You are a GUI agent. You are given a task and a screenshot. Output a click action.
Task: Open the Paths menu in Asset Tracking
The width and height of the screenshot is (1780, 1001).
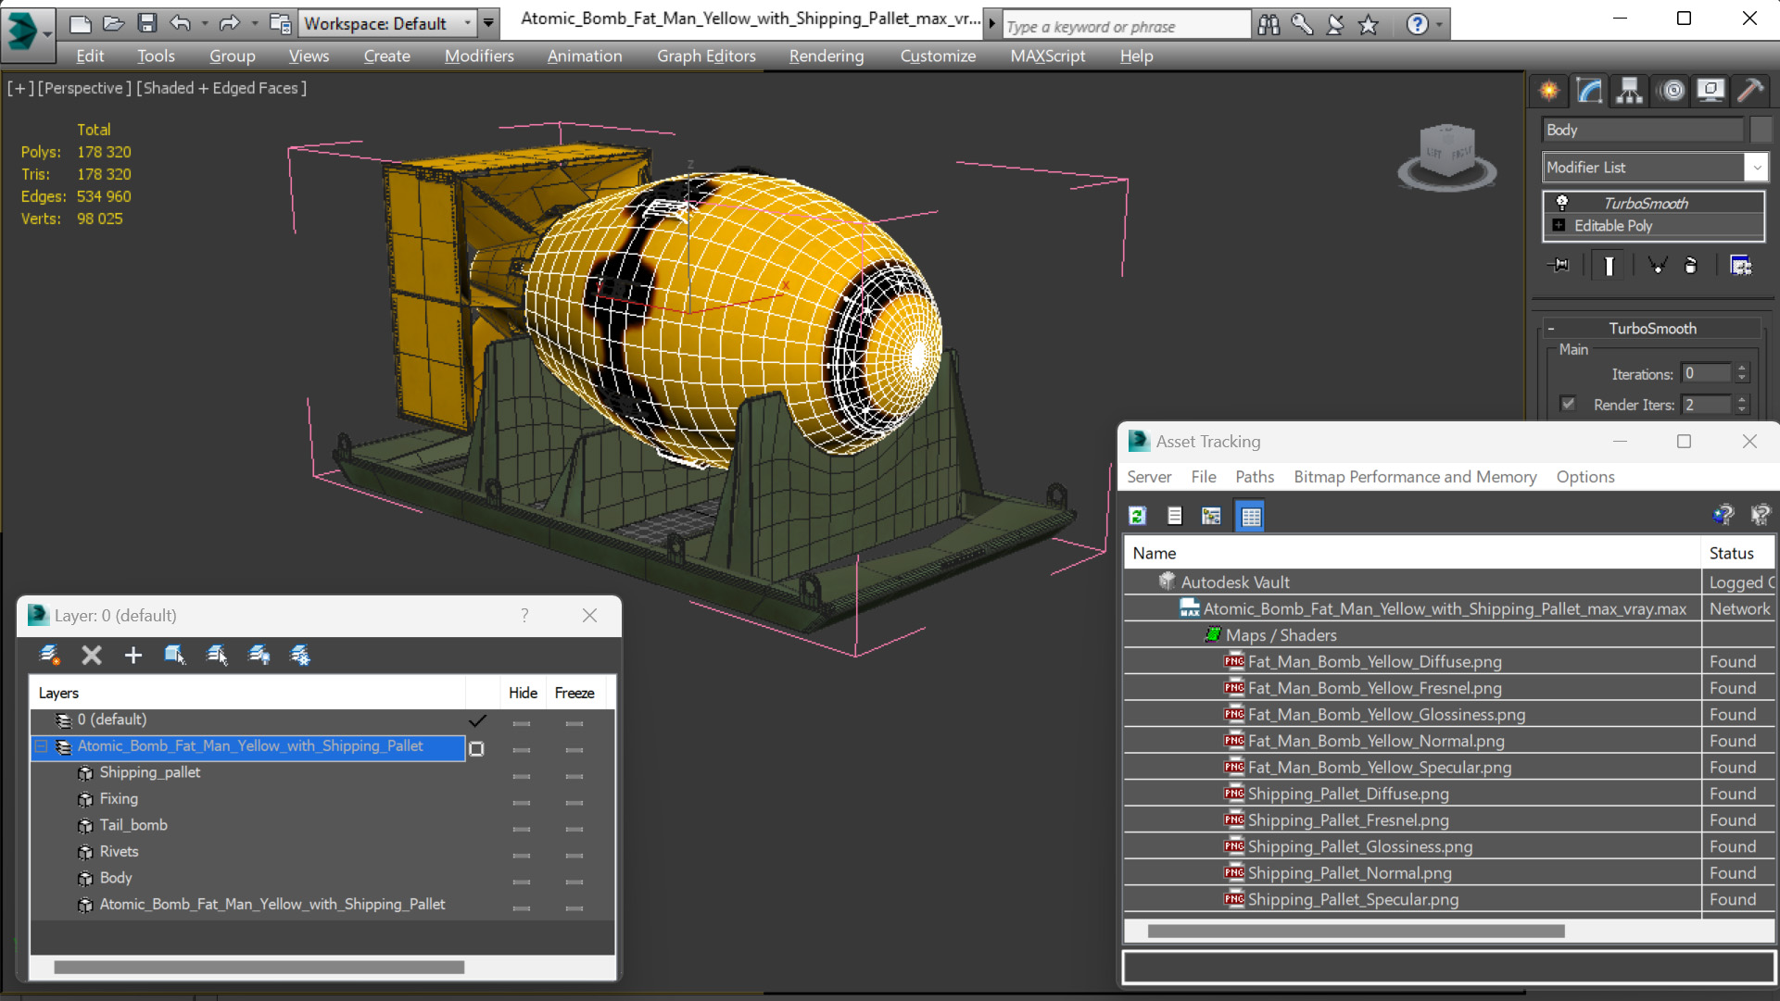[x=1255, y=477]
